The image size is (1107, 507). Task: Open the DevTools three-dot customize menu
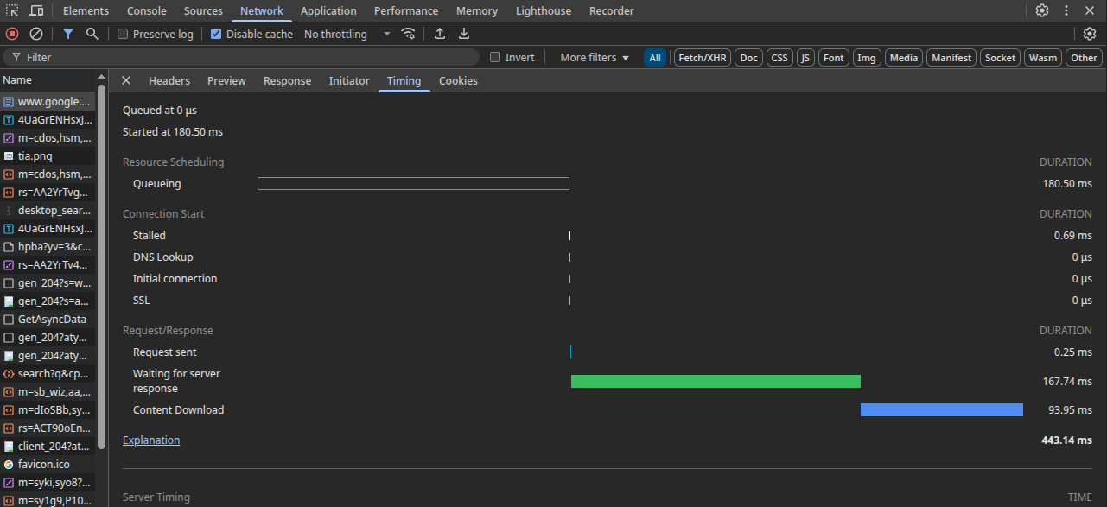pyautogui.click(x=1066, y=10)
